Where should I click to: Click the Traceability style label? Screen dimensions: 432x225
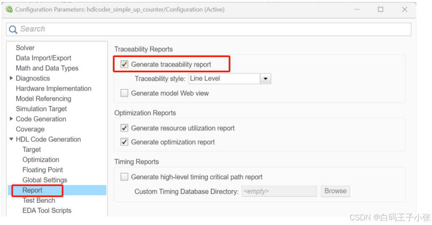coord(160,79)
